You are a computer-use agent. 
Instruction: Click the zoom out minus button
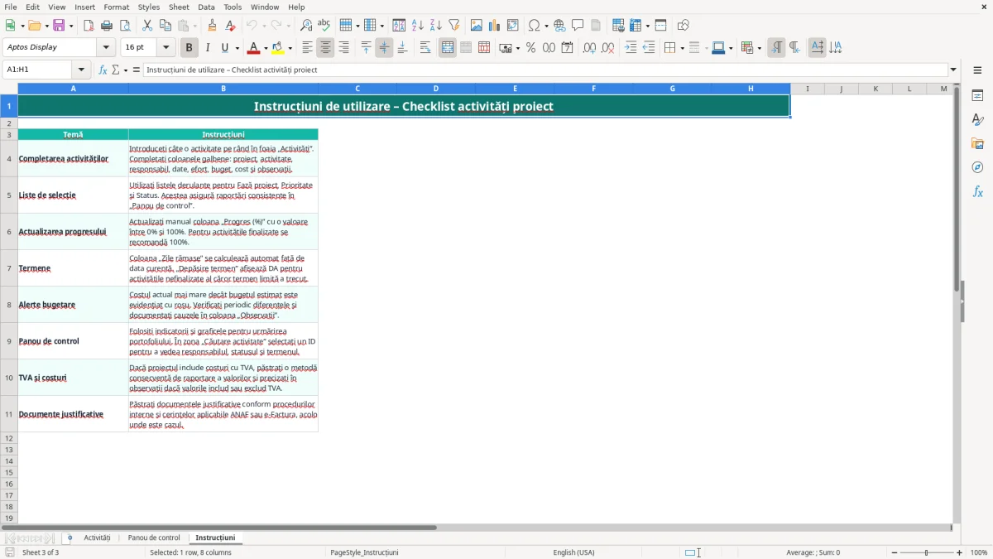pyautogui.click(x=895, y=552)
